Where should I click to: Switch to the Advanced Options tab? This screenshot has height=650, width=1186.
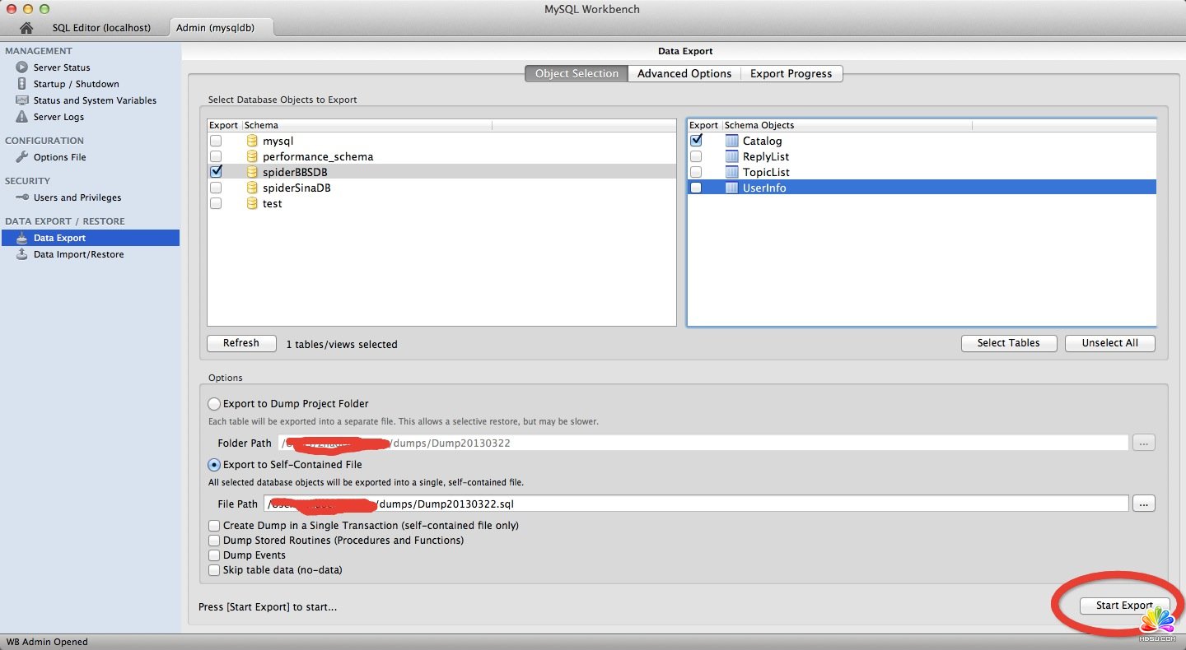[x=684, y=73]
